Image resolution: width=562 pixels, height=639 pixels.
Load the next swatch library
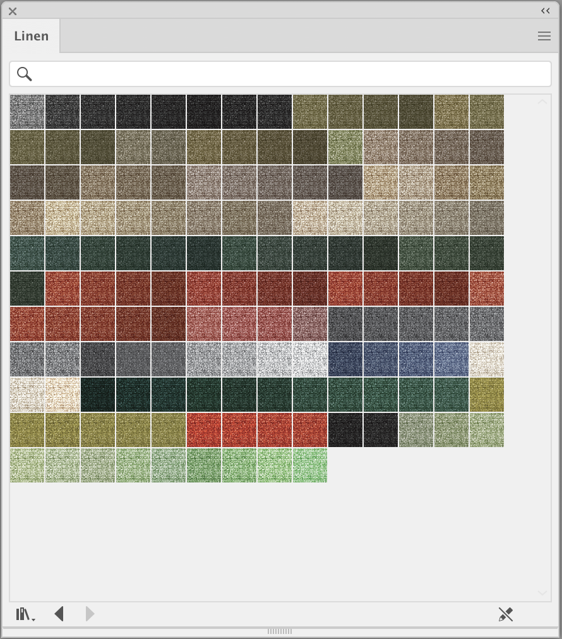90,614
